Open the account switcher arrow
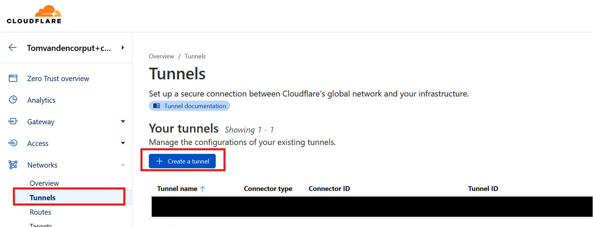This screenshot has width=593, height=227. pyautogui.click(x=123, y=48)
